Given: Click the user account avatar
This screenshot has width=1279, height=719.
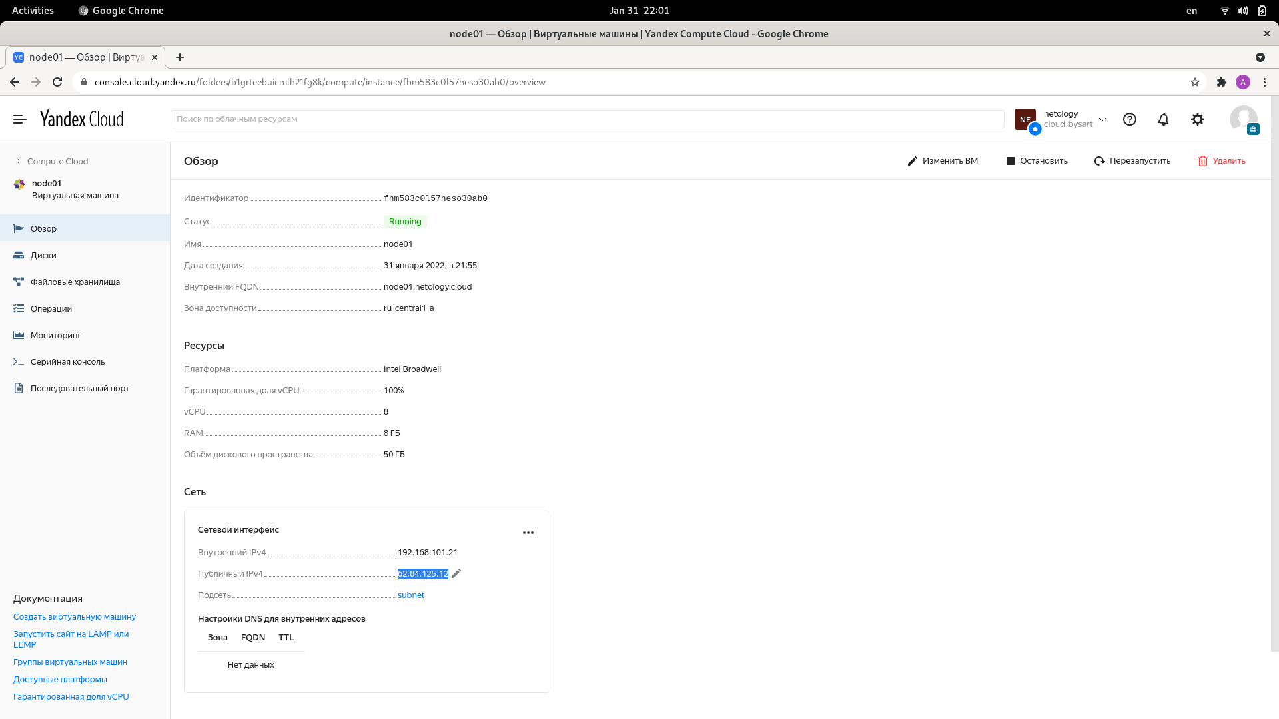Looking at the screenshot, I should click(x=1243, y=119).
